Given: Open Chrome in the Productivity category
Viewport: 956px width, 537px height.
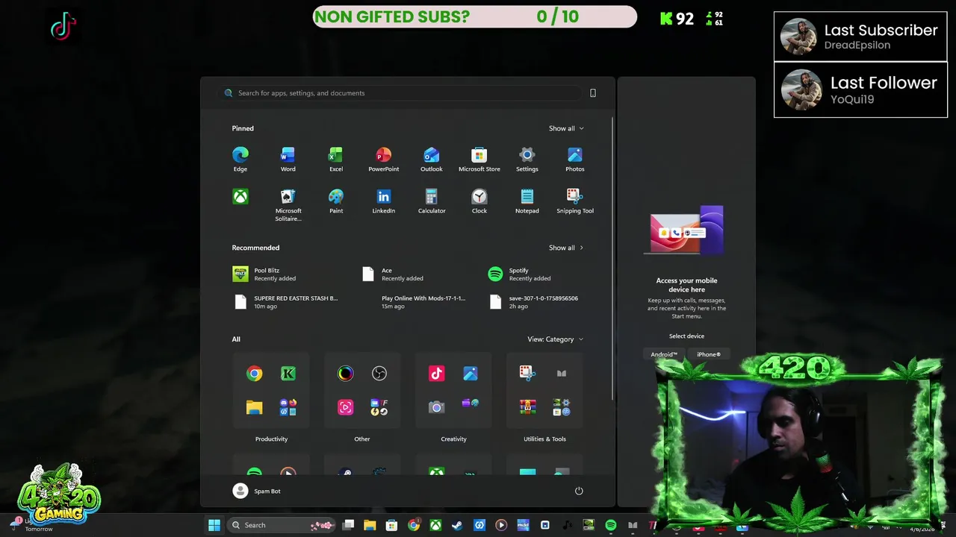Looking at the screenshot, I should pyautogui.click(x=255, y=374).
